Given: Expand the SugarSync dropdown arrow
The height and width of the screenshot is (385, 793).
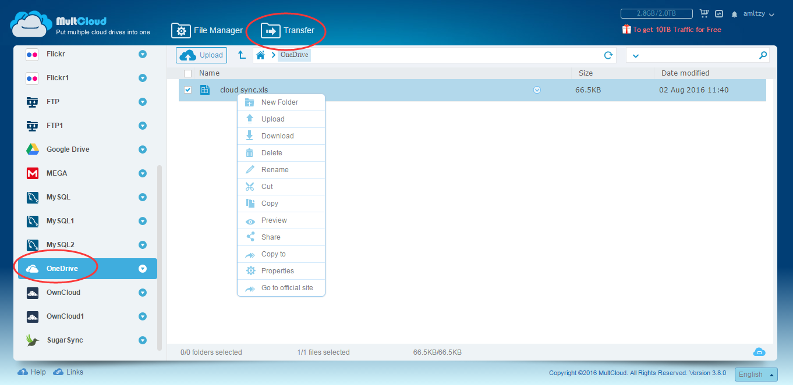Looking at the screenshot, I should coord(143,340).
